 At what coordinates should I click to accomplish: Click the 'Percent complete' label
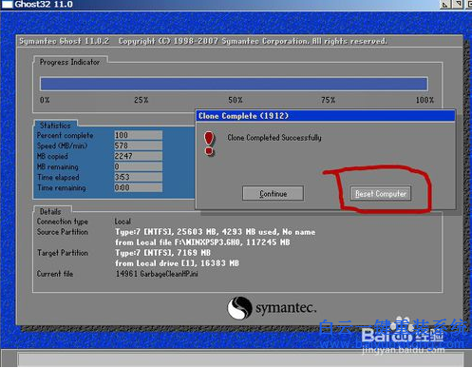(x=65, y=136)
